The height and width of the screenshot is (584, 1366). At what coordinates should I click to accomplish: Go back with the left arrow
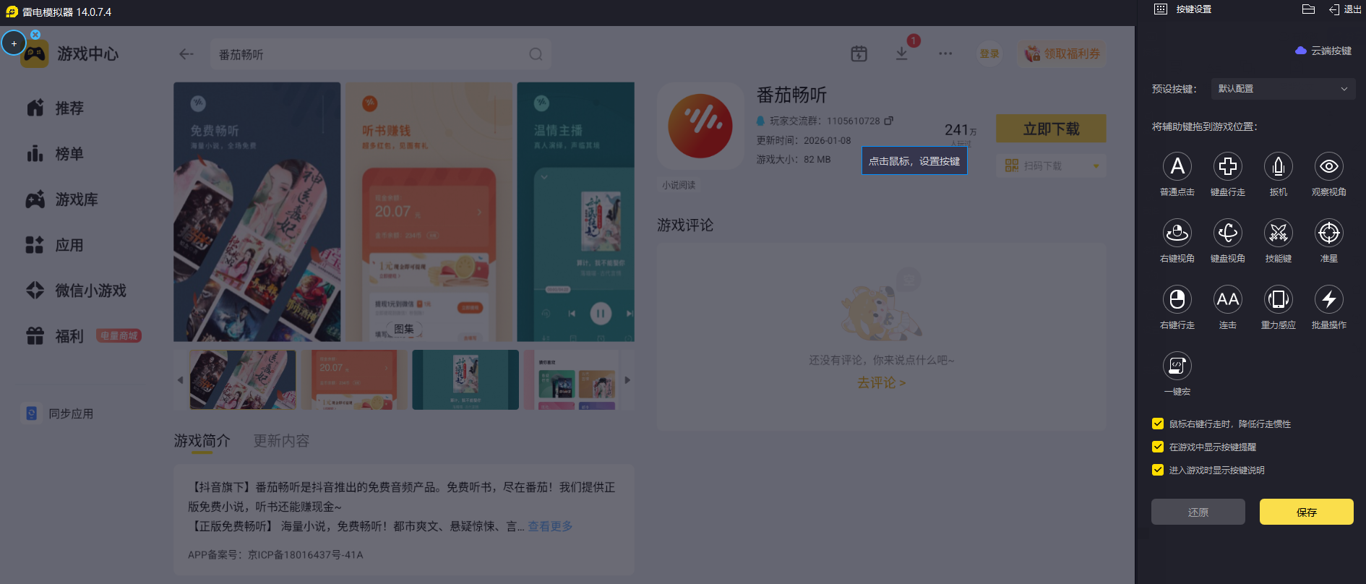tap(186, 54)
